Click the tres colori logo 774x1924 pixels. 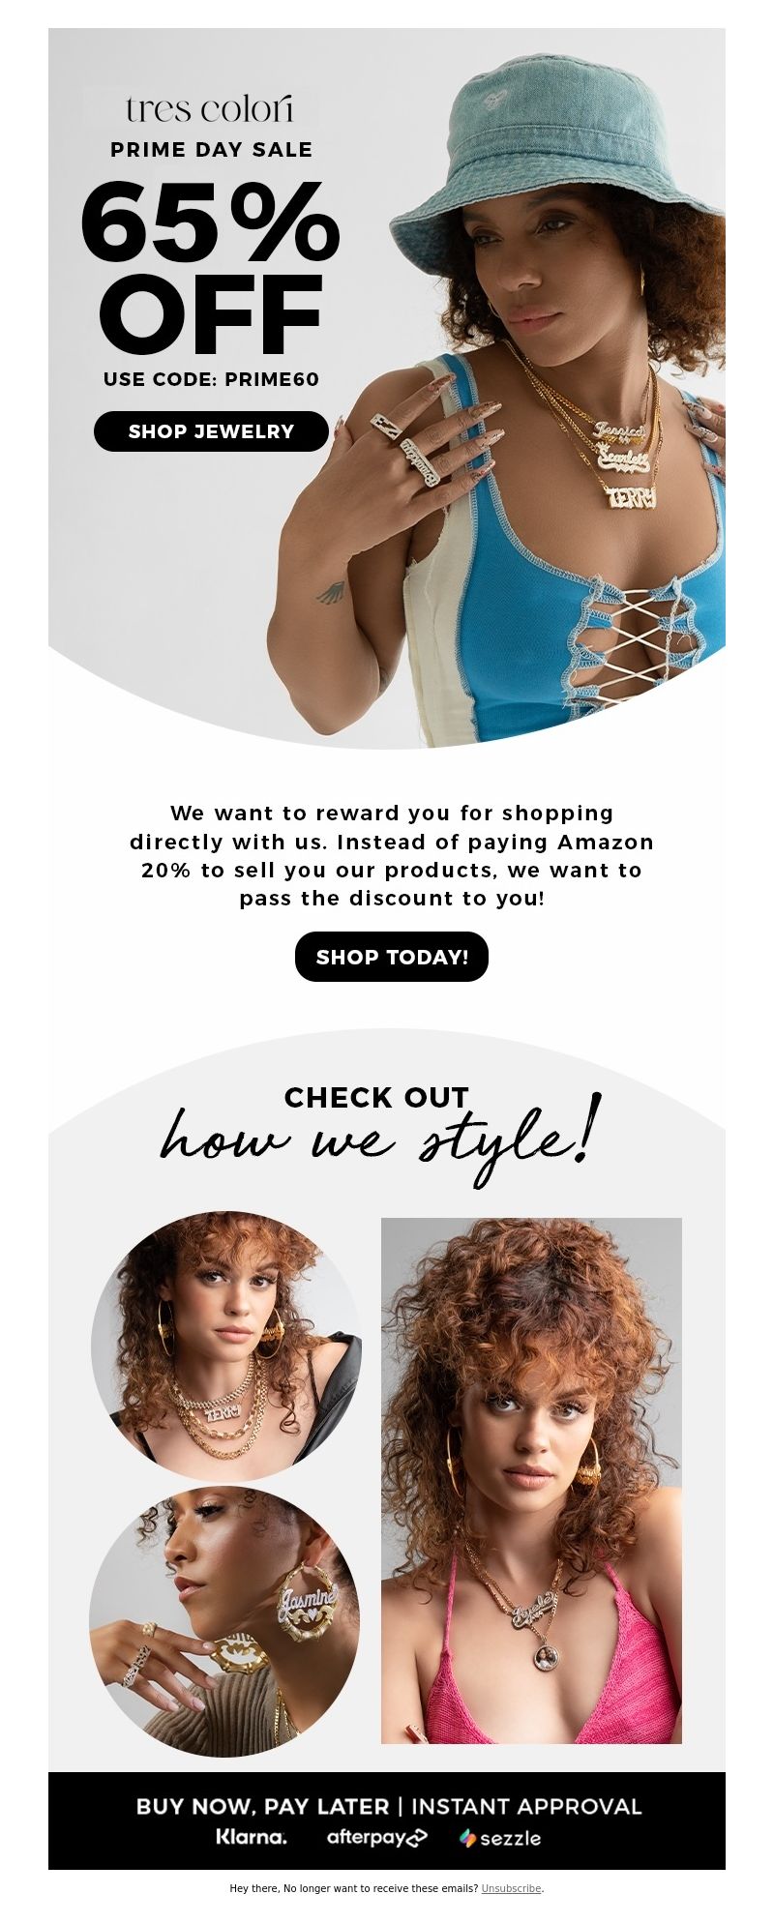pos(209,109)
